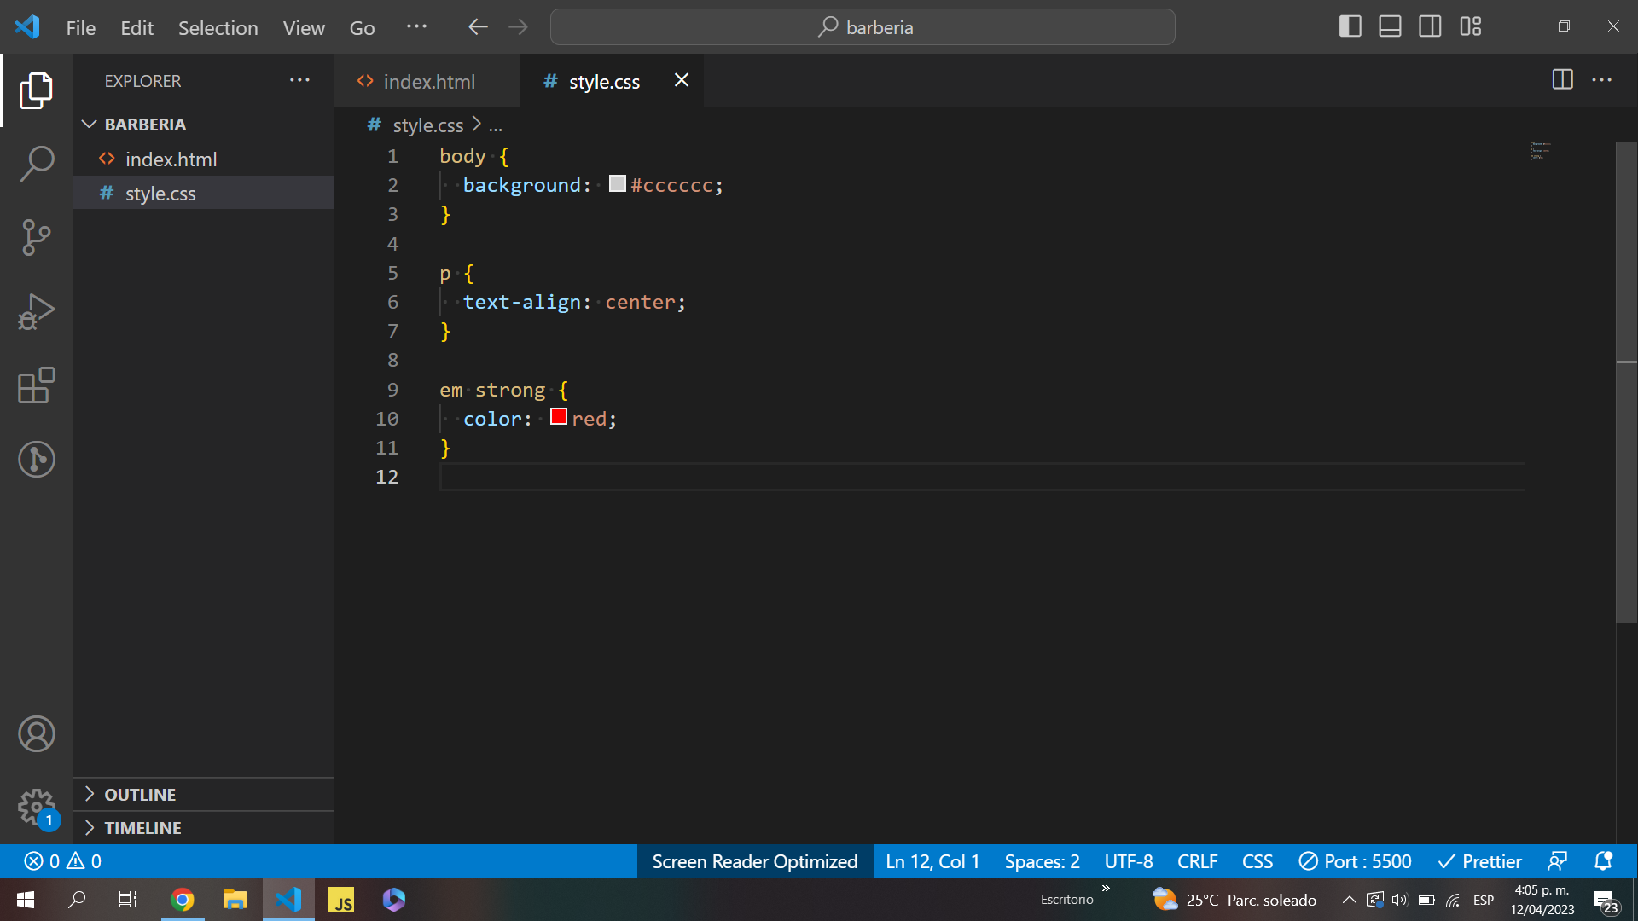Open the Source Control view

click(36, 238)
